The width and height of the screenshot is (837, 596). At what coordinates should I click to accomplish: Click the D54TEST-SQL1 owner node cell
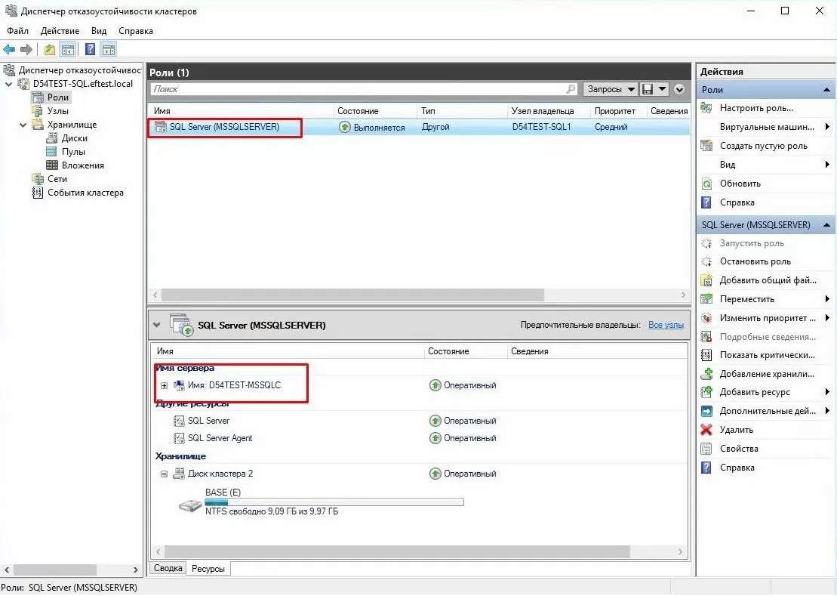coord(541,127)
